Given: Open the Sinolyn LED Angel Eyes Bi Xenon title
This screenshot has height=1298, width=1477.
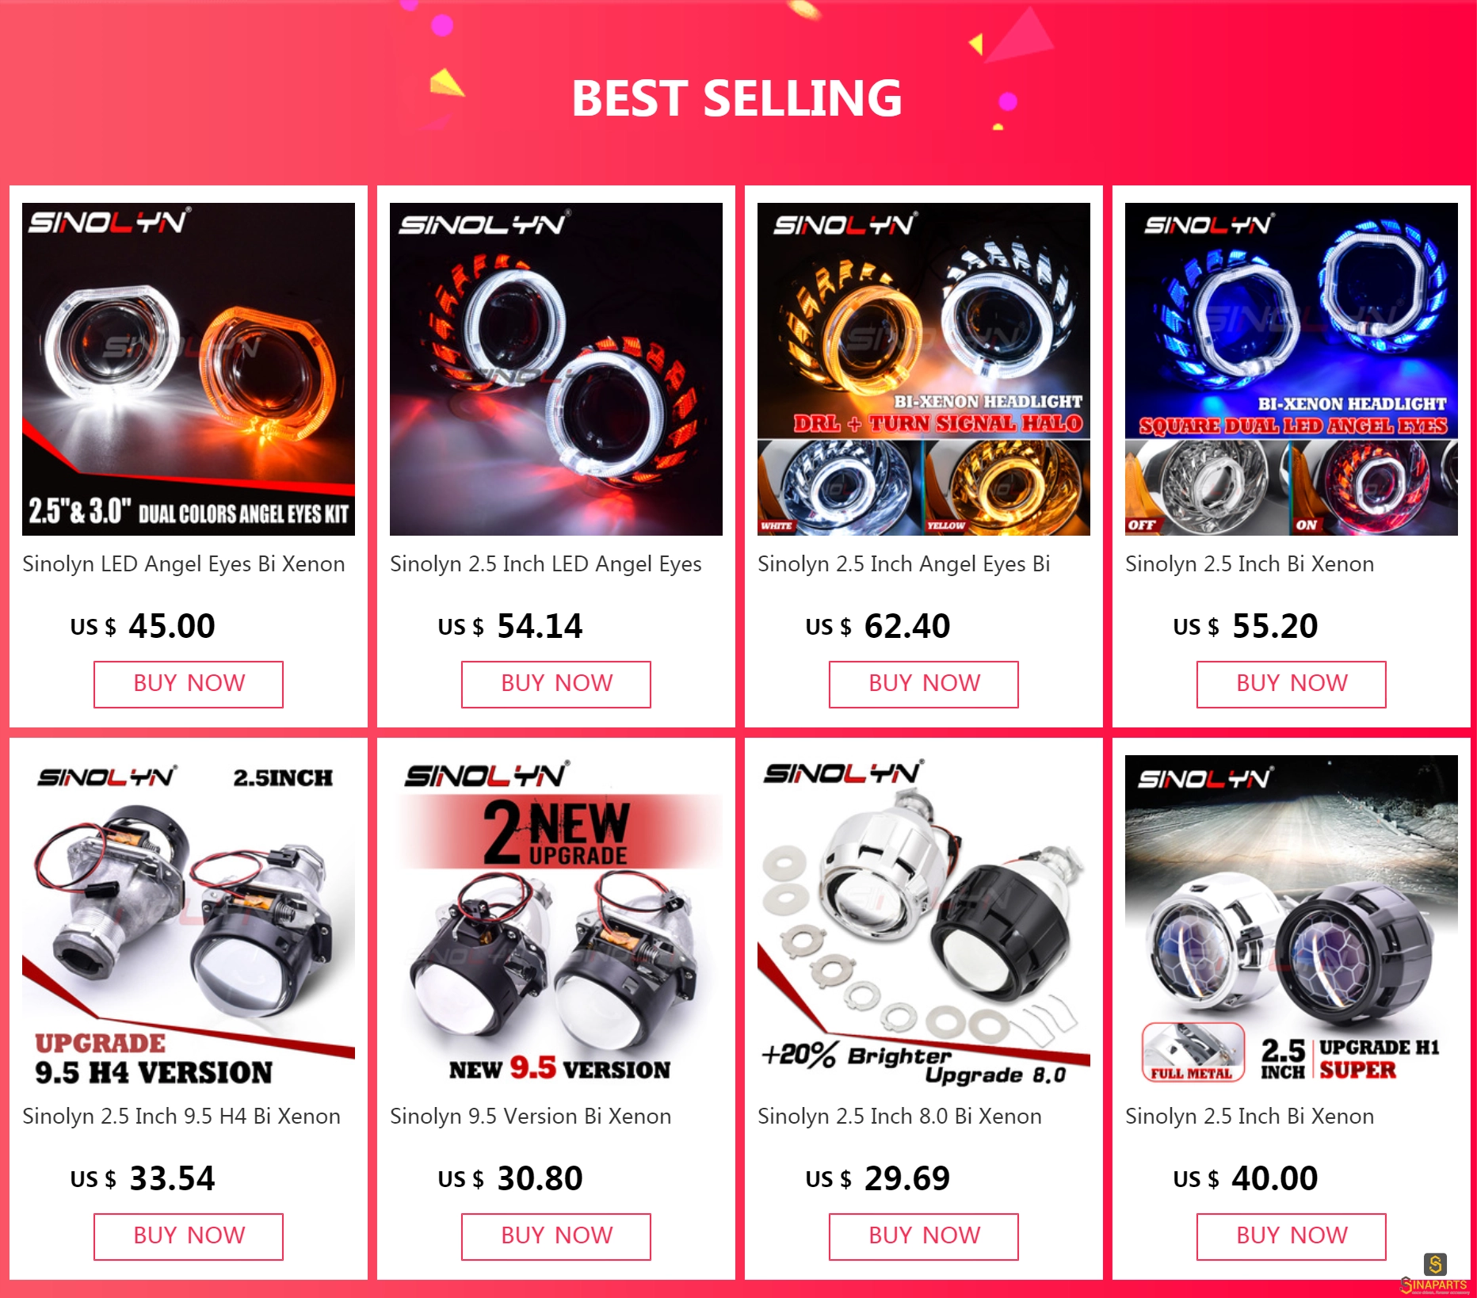Looking at the screenshot, I should [184, 564].
